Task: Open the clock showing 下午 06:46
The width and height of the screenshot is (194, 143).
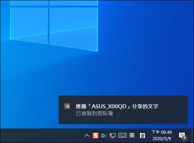Action: point(162,132)
